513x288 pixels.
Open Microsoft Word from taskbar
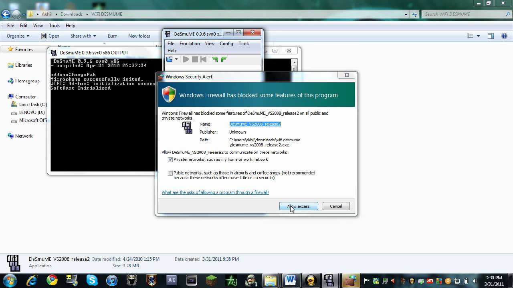[291, 280]
